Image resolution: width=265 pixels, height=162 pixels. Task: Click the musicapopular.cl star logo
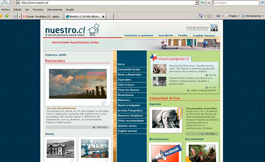point(153,57)
